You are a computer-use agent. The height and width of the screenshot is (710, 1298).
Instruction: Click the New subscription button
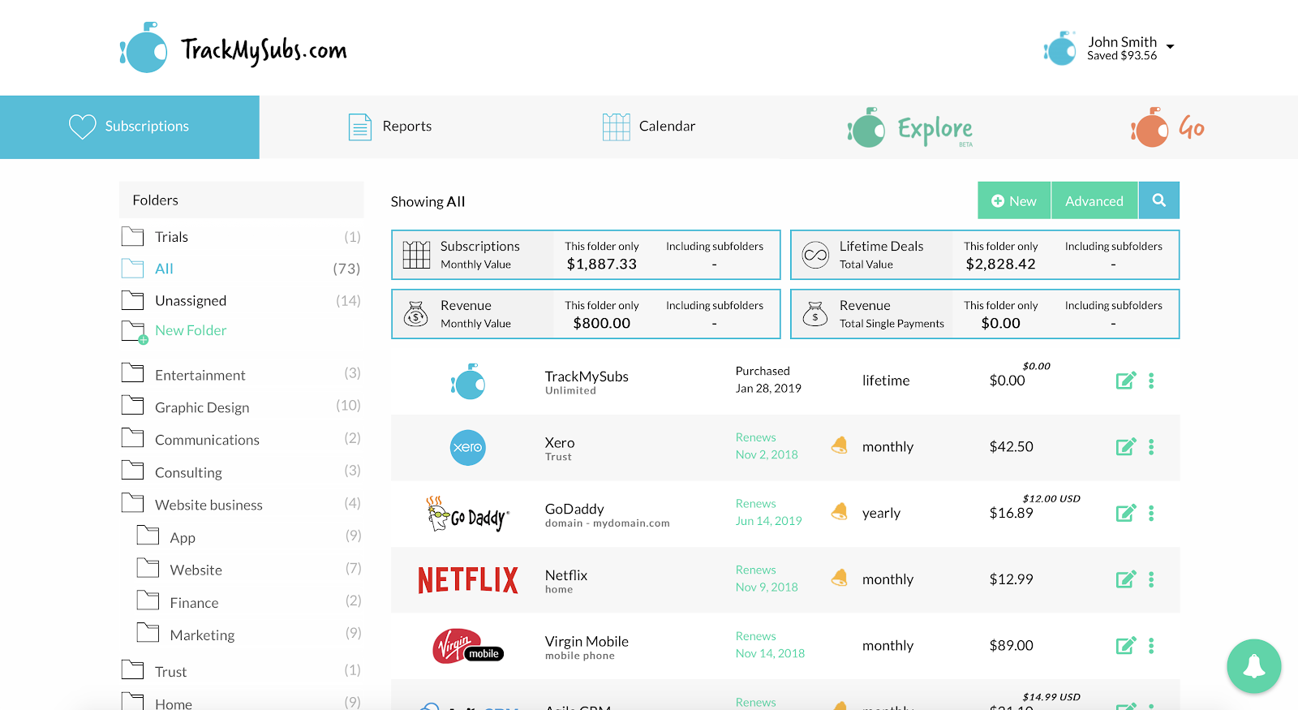1014,201
